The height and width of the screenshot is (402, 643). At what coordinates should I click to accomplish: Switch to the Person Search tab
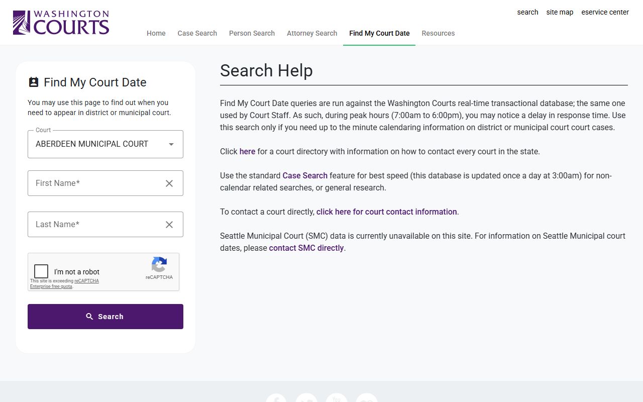[252, 33]
